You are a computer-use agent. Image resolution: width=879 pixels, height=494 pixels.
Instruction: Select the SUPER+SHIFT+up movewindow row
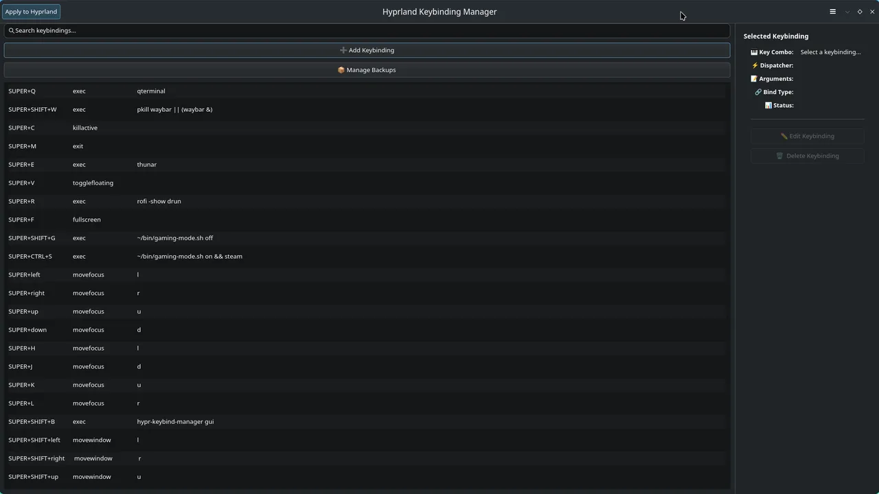coord(365,477)
